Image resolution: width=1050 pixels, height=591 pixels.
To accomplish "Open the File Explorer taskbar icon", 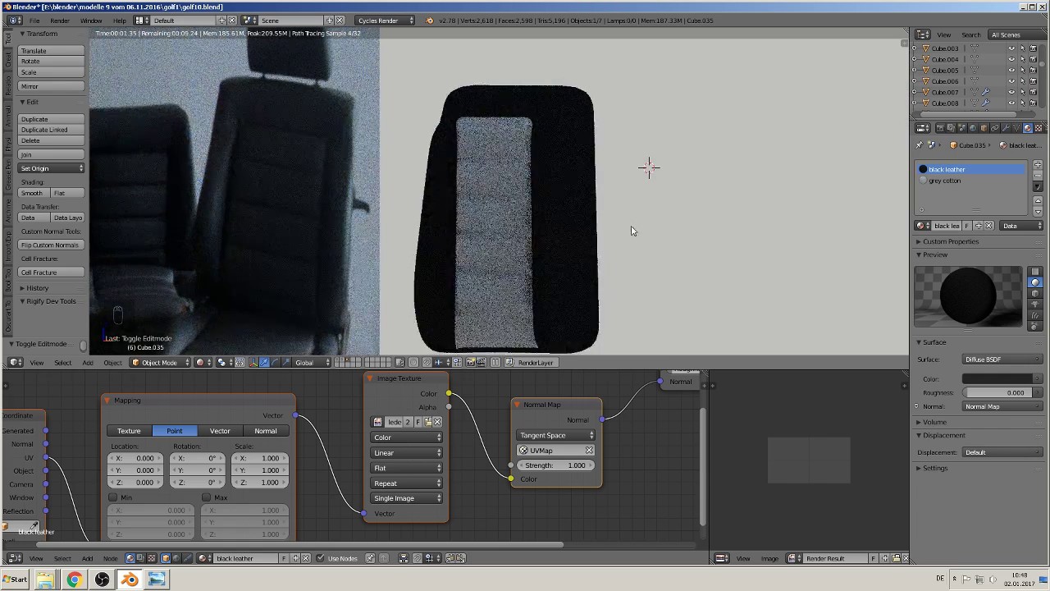I will coord(45,580).
